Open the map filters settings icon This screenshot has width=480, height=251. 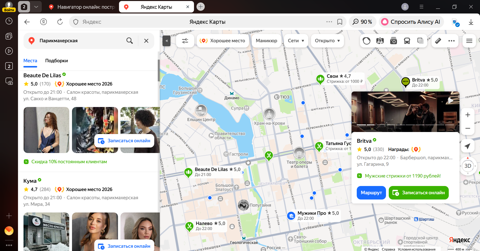coord(185,41)
